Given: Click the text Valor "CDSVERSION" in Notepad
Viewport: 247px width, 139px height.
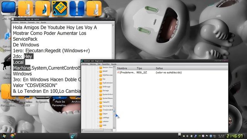Looking at the screenshot, I should (x=35, y=85).
